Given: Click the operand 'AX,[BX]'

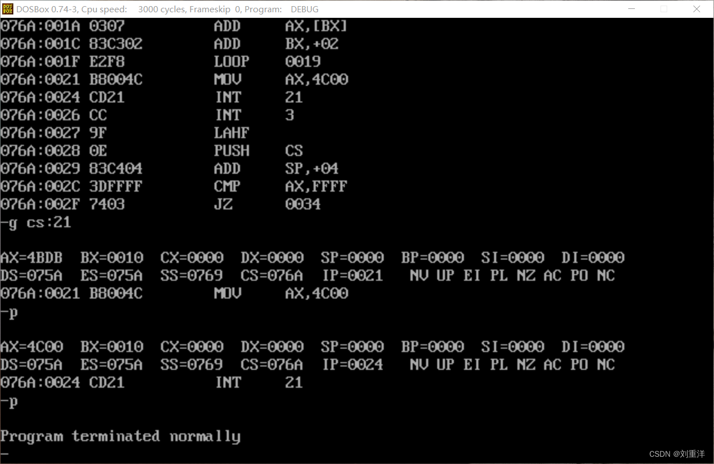Looking at the screenshot, I should (316, 26).
